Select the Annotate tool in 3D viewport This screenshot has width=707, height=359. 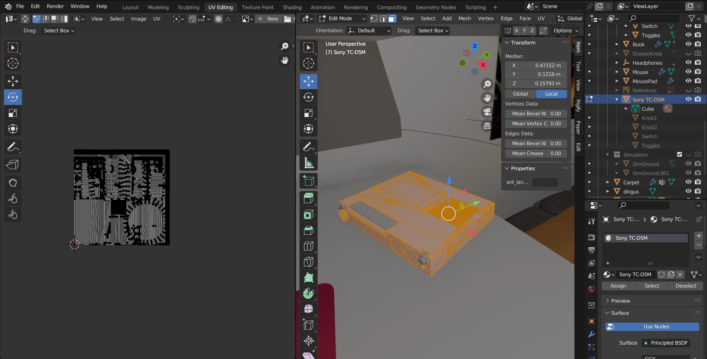(x=309, y=147)
